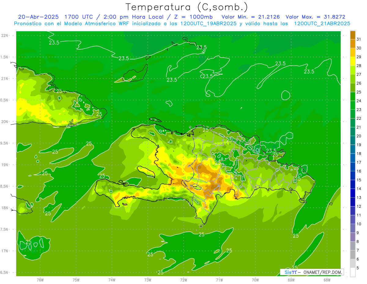Viewport: 367px width, 284px height.
Task: Click "Valor Max. = 31.8272" in header
Action: (x=316, y=17)
